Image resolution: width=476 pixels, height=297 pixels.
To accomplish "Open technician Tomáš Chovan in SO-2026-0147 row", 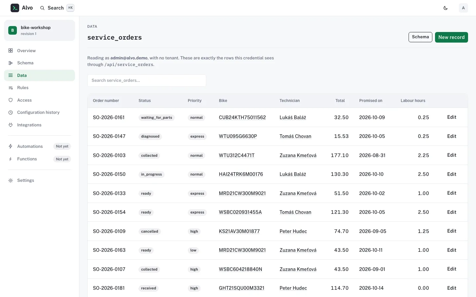I will coord(296,136).
